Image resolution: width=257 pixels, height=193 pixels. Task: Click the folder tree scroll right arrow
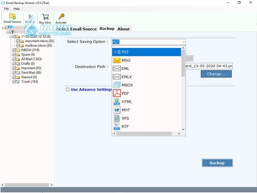pos(52,185)
